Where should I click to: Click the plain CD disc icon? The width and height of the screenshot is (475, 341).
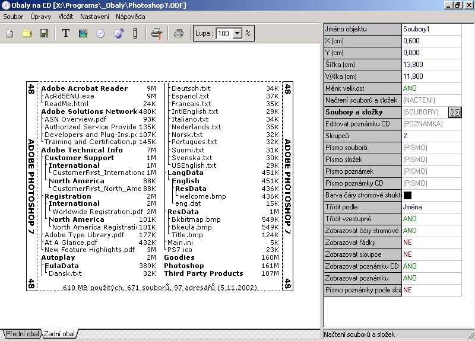[100, 34]
